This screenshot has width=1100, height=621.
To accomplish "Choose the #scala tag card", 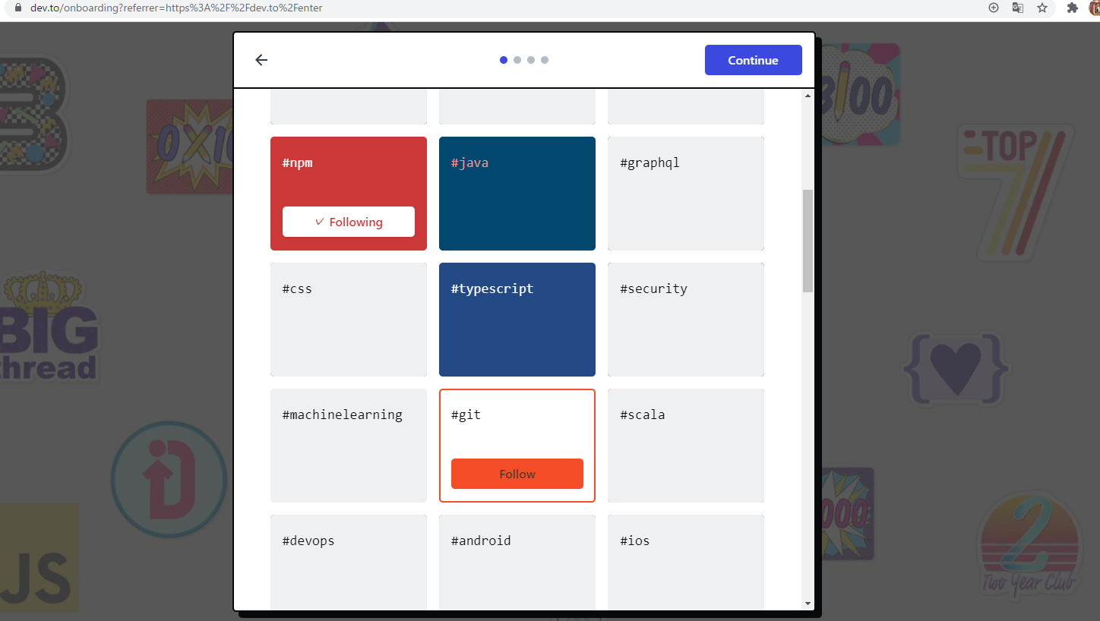I will pyautogui.click(x=686, y=446).
